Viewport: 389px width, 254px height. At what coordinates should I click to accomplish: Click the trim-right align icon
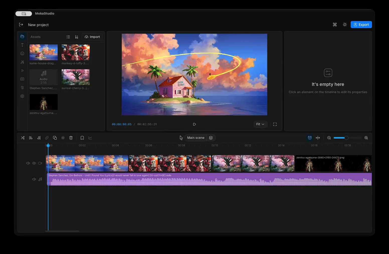(39, 138)
